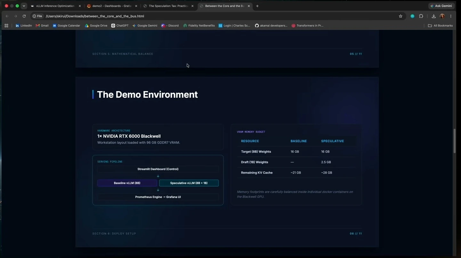Open the apps grid in bookmarks bar

point(6,26)
